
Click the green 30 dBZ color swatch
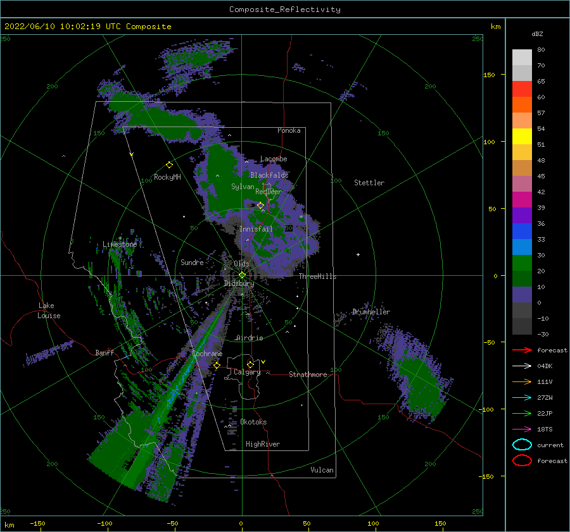coord(522,263)
